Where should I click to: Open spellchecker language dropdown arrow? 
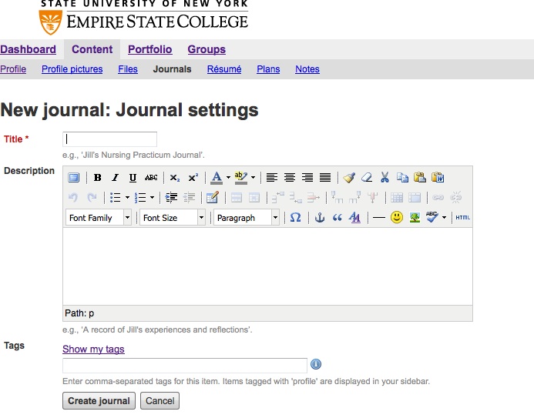coord(444,218)
